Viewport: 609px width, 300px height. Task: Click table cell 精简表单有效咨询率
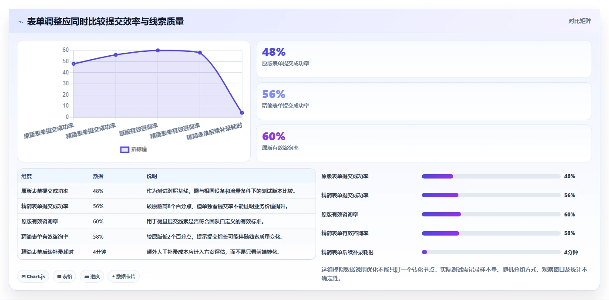pos(45,237)
